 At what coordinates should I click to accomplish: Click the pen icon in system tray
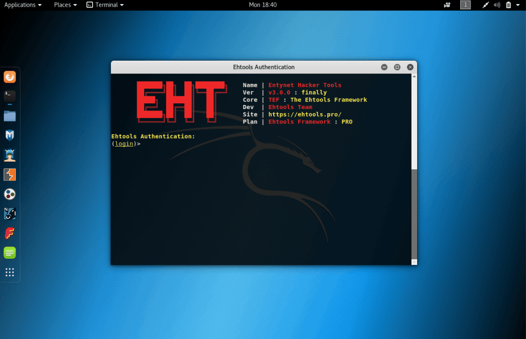(x=485, y=5)
